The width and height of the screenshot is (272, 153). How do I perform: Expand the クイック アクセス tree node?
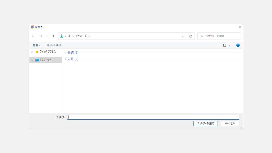coord(32,52)
